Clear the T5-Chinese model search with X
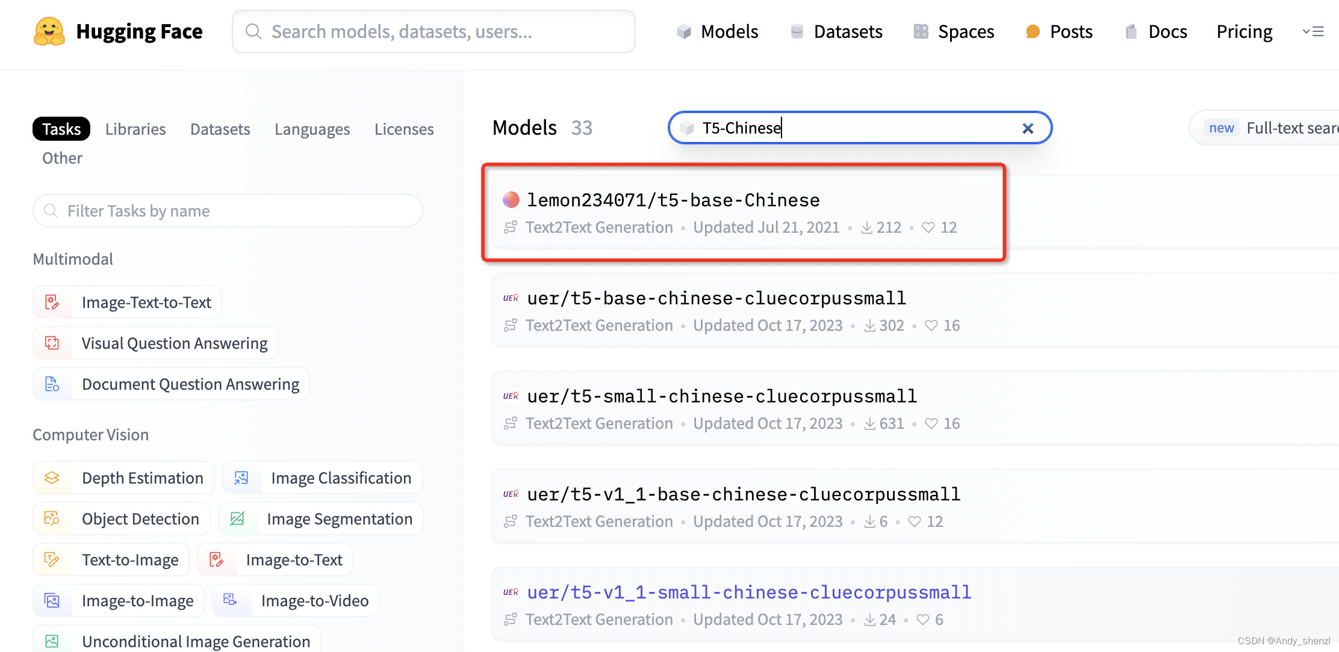Viewport: 1339px width, 652px height. click(x=1028, y=128)
